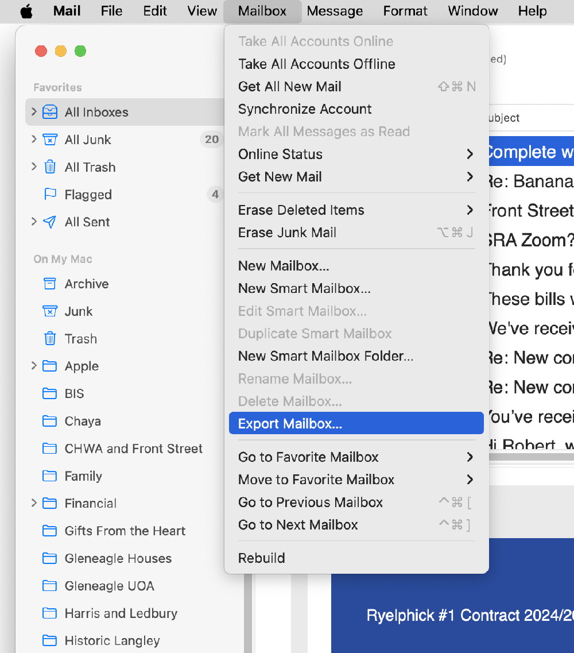Click the Gifts From the Heart folder icon
Image resolution: width=574 pixels, height=653 pixels.
click(50, 531)
